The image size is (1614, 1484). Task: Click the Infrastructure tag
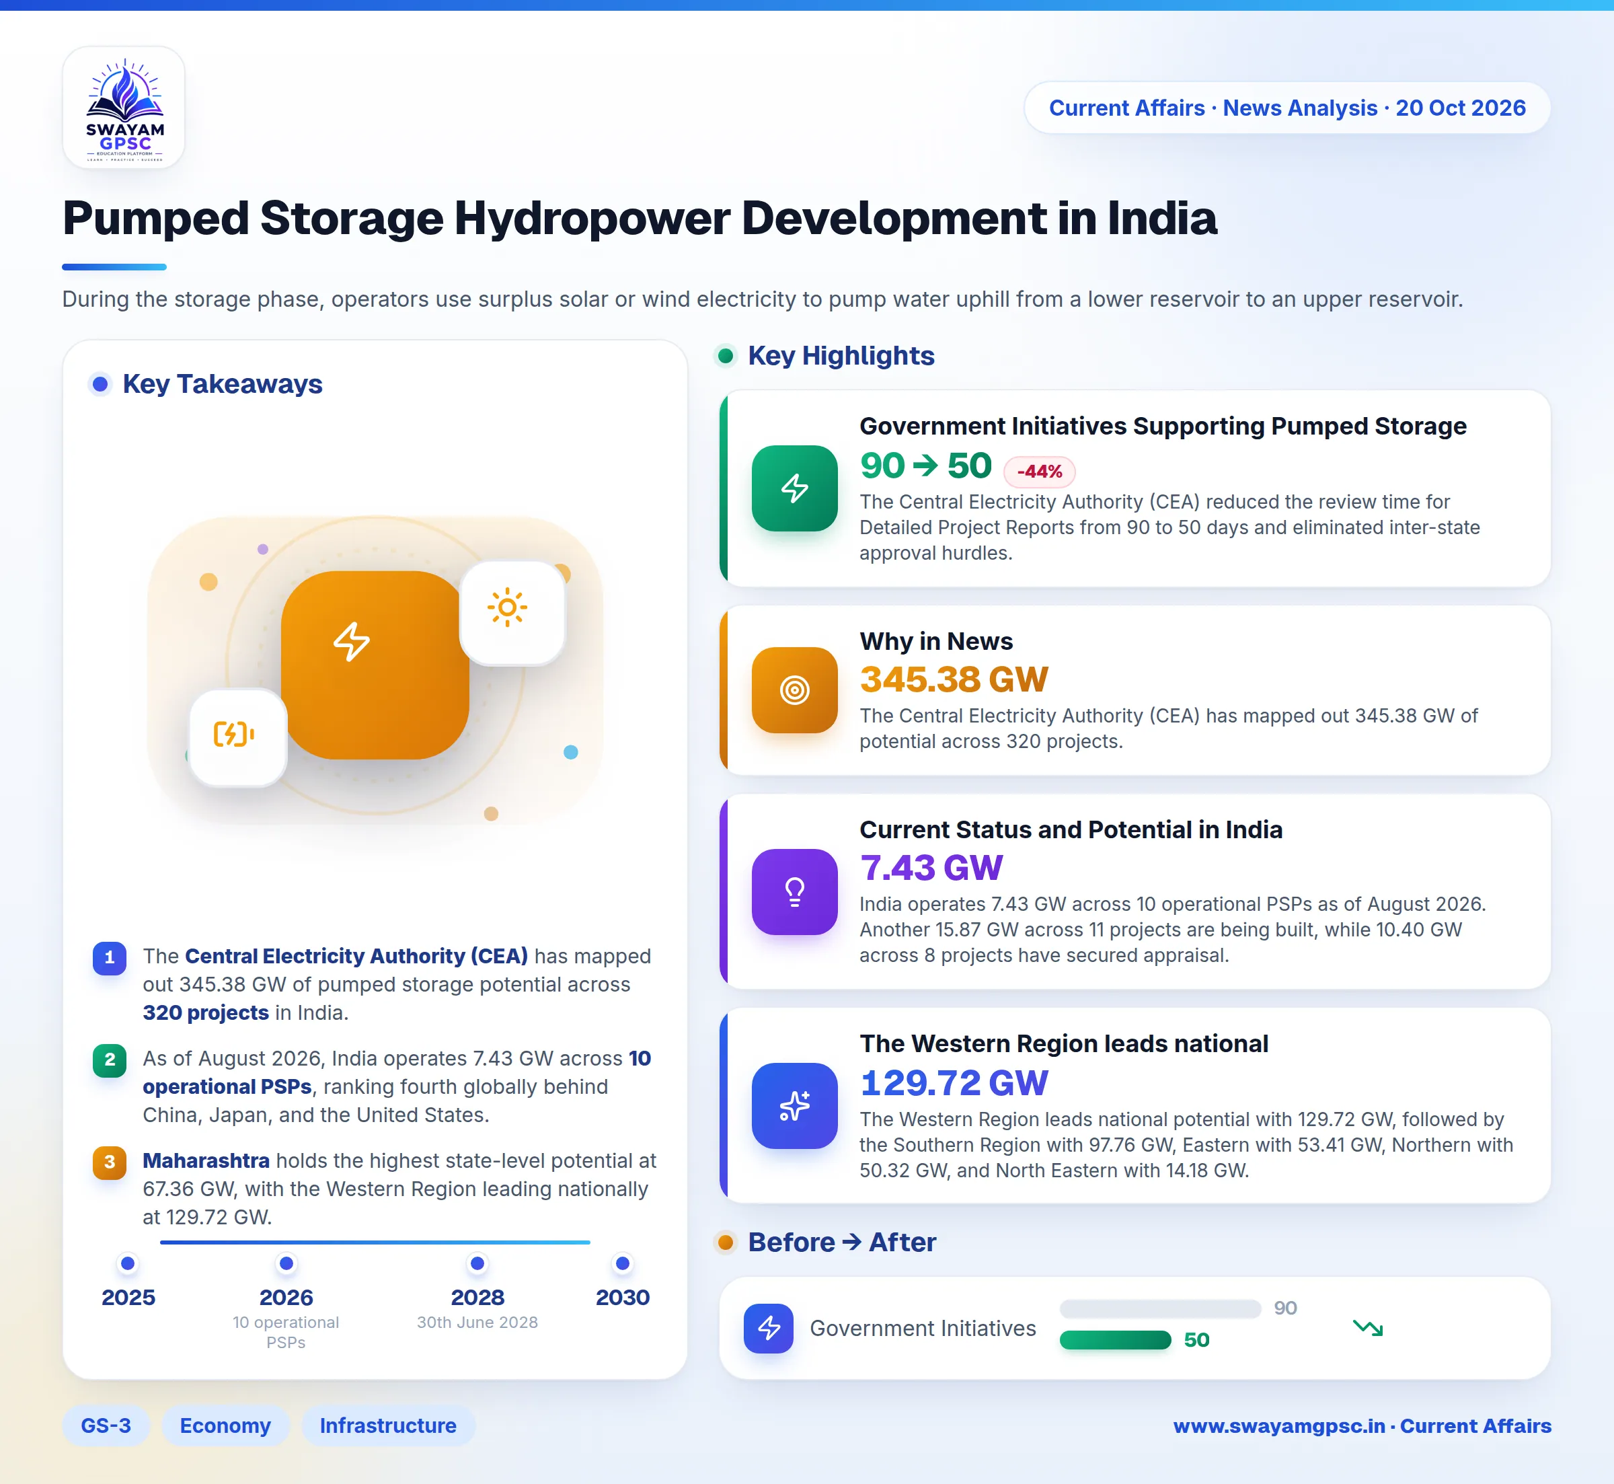click(x=389, y=1425)
